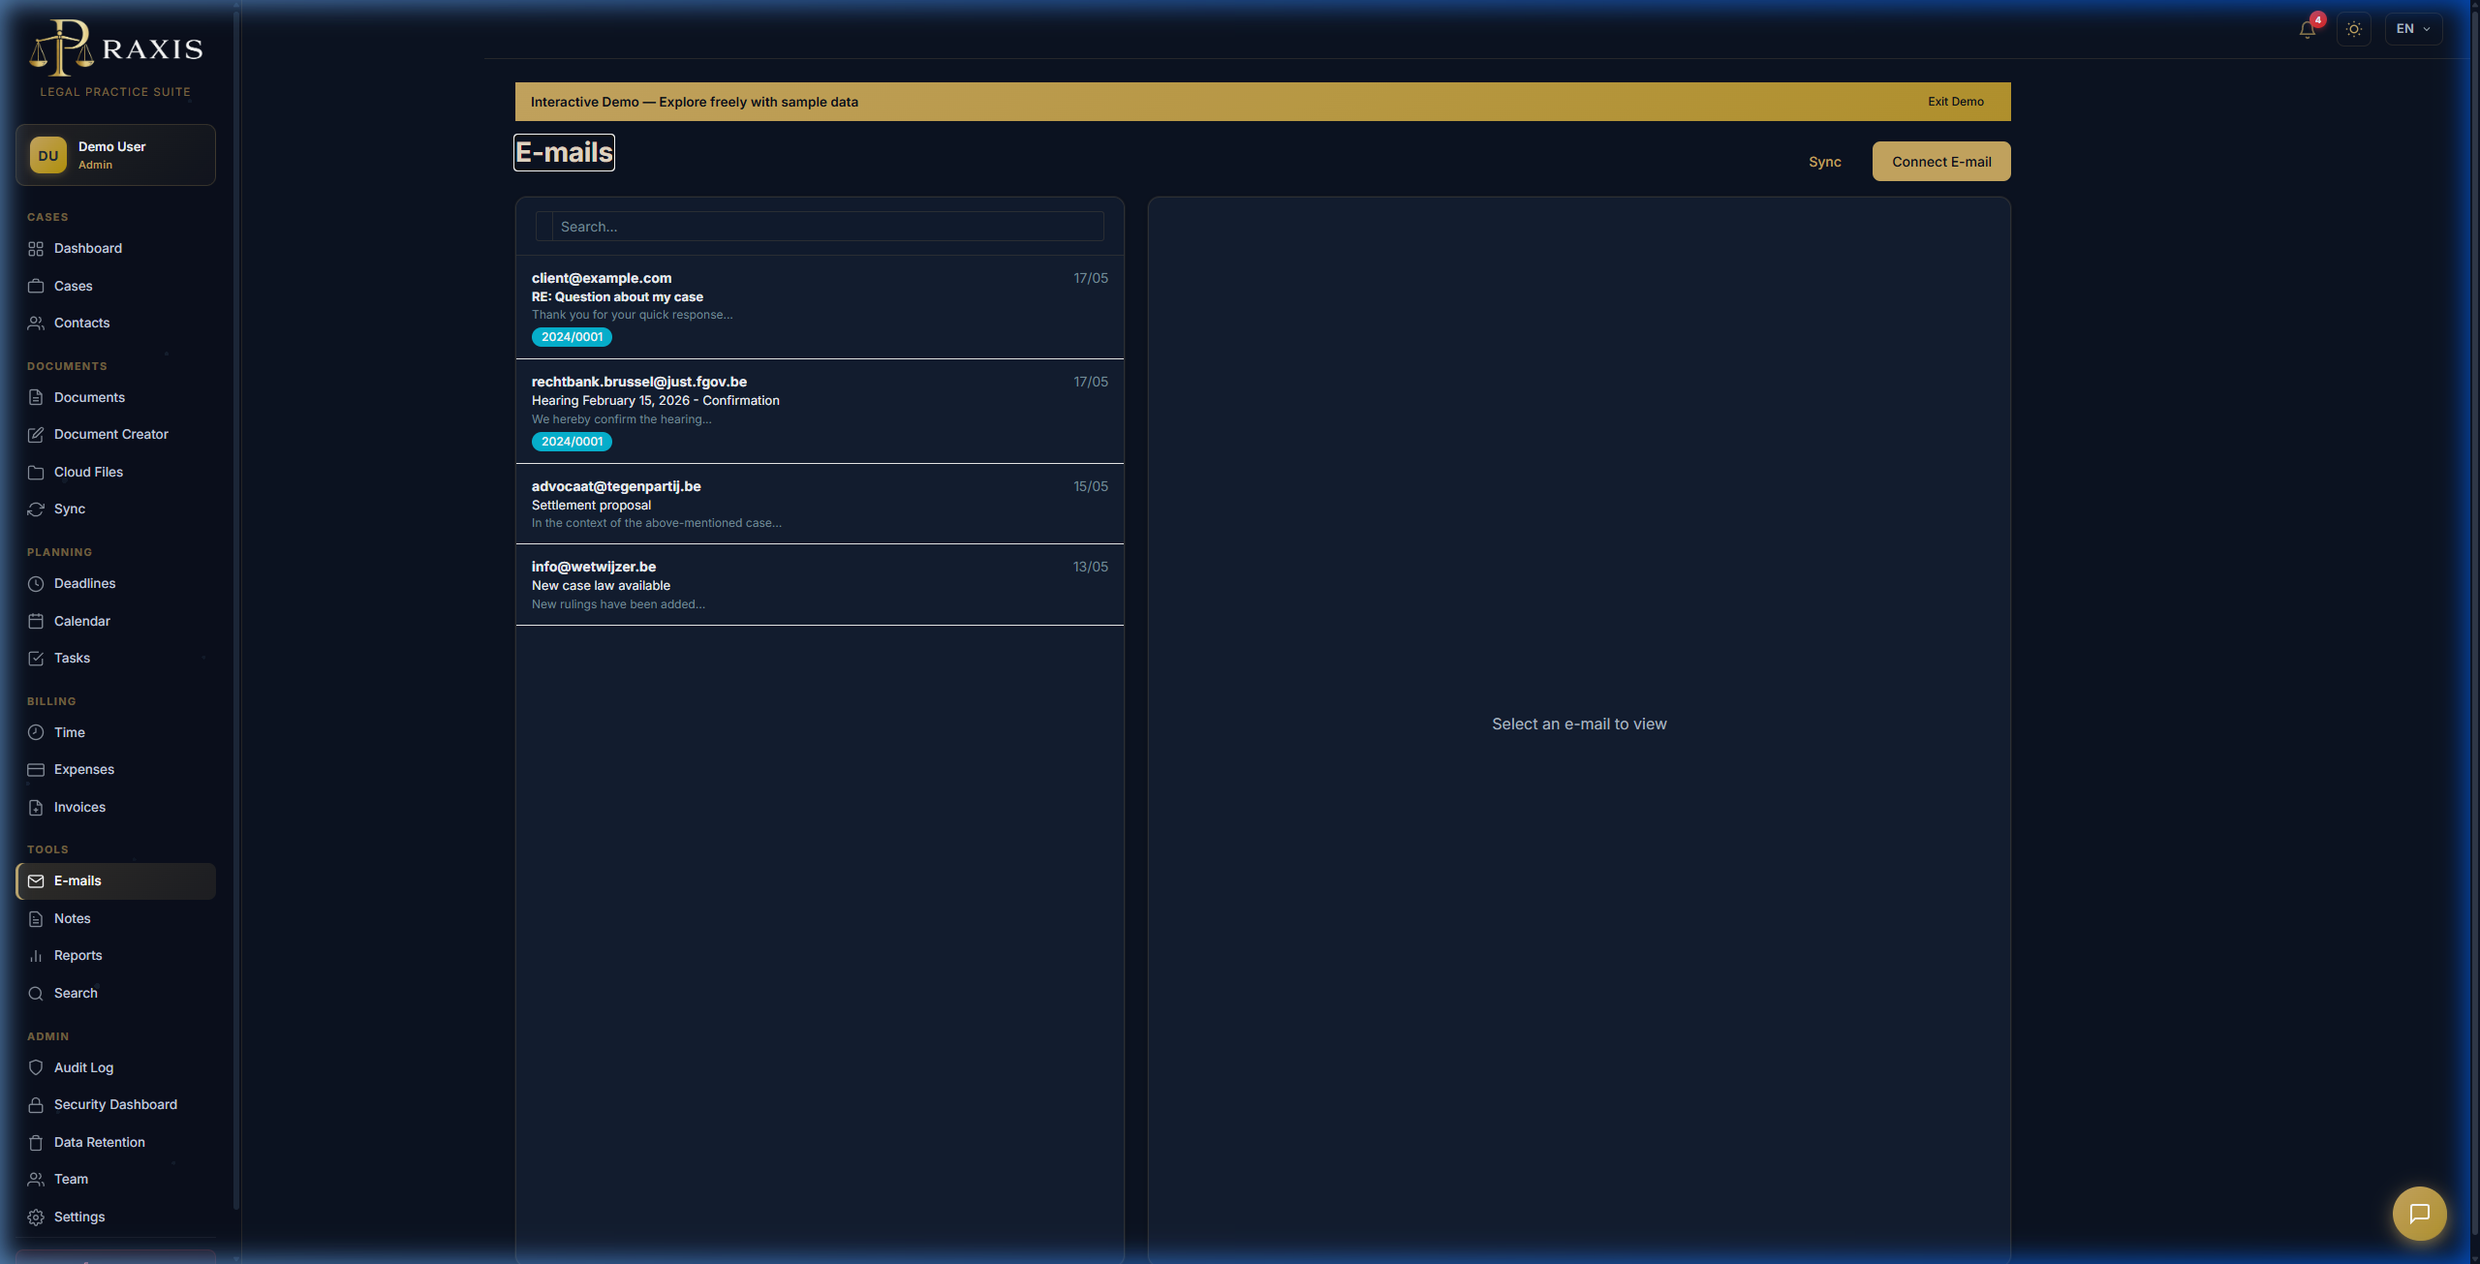Click the Reports bar chart icon
This screenshot has width=2480, height=1264.
(36, 956)
